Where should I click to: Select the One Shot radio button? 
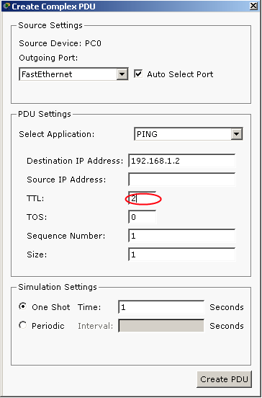(x=23, y=306)
